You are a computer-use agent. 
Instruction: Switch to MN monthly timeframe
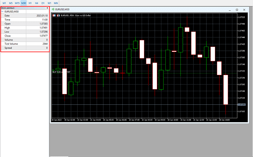tap(56, 3)
